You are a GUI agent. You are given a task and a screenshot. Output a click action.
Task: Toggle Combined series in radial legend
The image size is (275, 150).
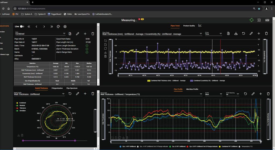click(x=23, y=103)
